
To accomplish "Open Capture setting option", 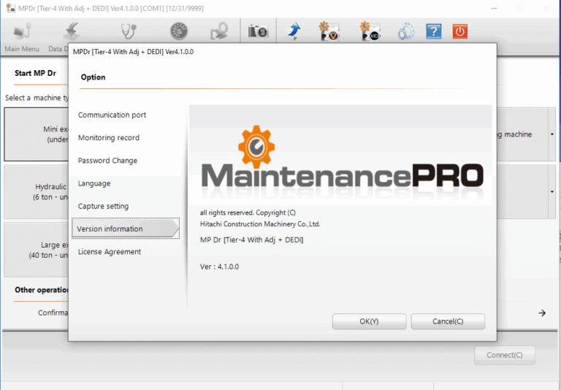I will tap(104, 207).
